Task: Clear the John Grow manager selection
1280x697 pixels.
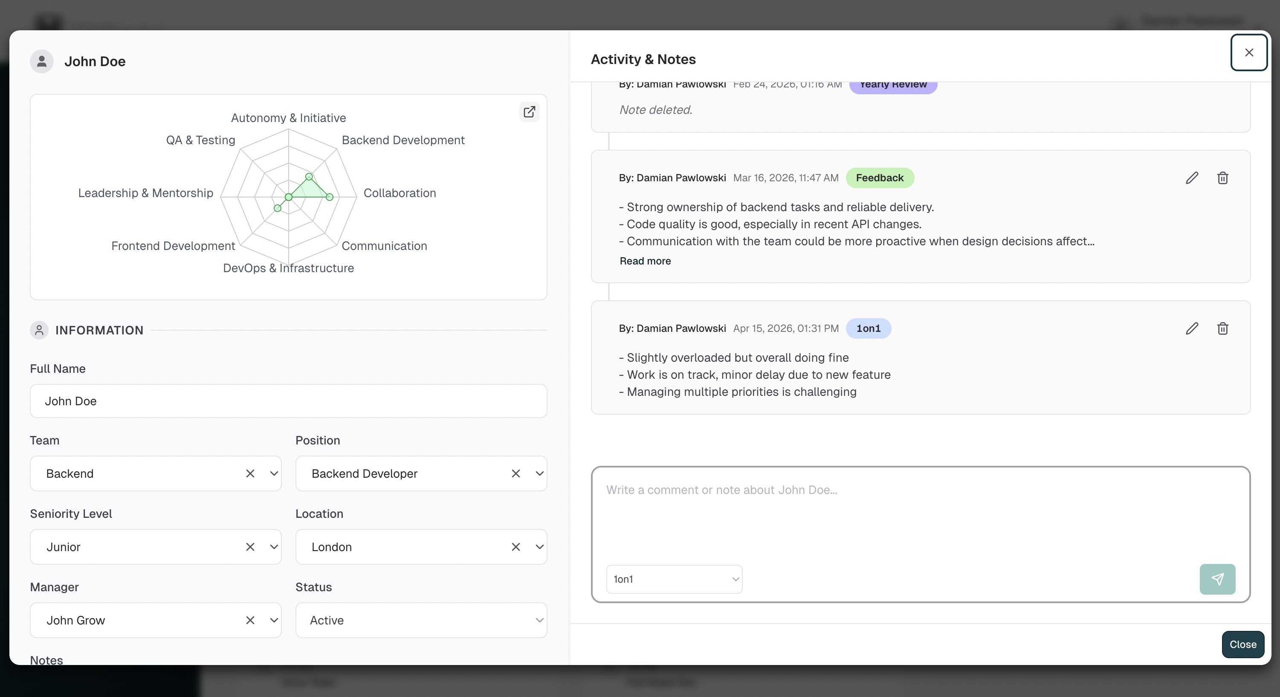Action: [x=250, y=620]
